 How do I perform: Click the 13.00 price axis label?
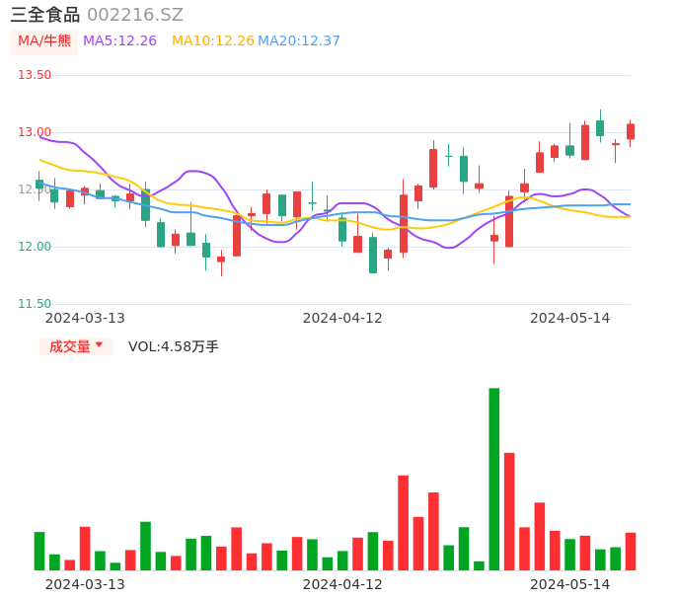(35, 132)
